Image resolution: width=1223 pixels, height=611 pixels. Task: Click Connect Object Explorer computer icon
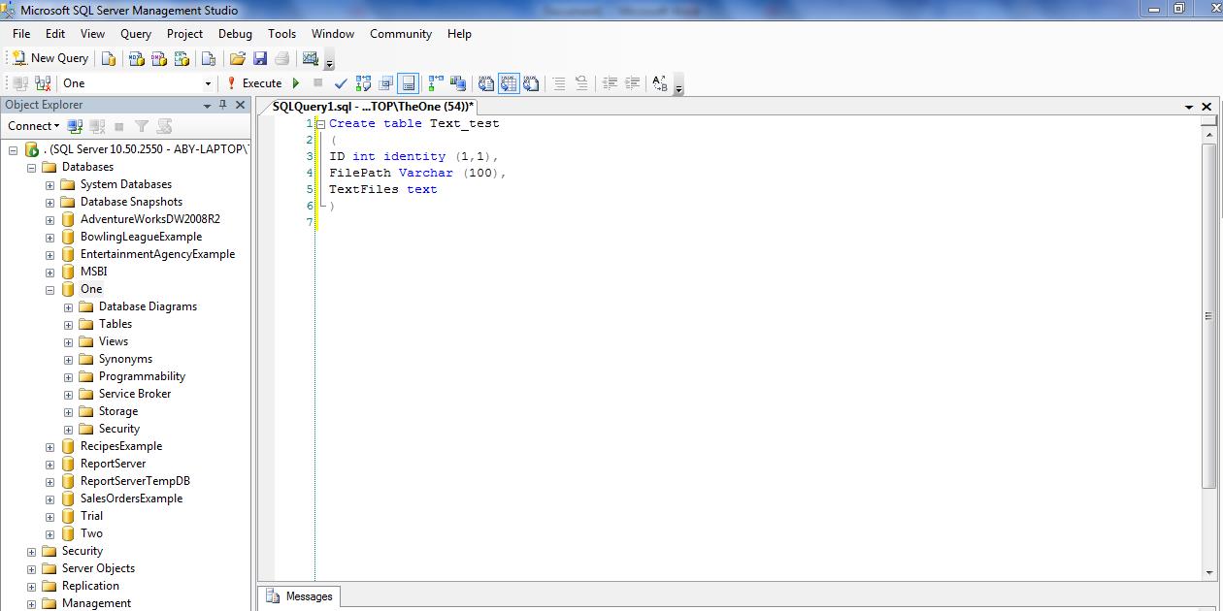[75, 126]
